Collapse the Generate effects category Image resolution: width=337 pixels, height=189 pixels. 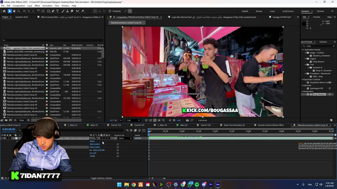pos(303,85)
